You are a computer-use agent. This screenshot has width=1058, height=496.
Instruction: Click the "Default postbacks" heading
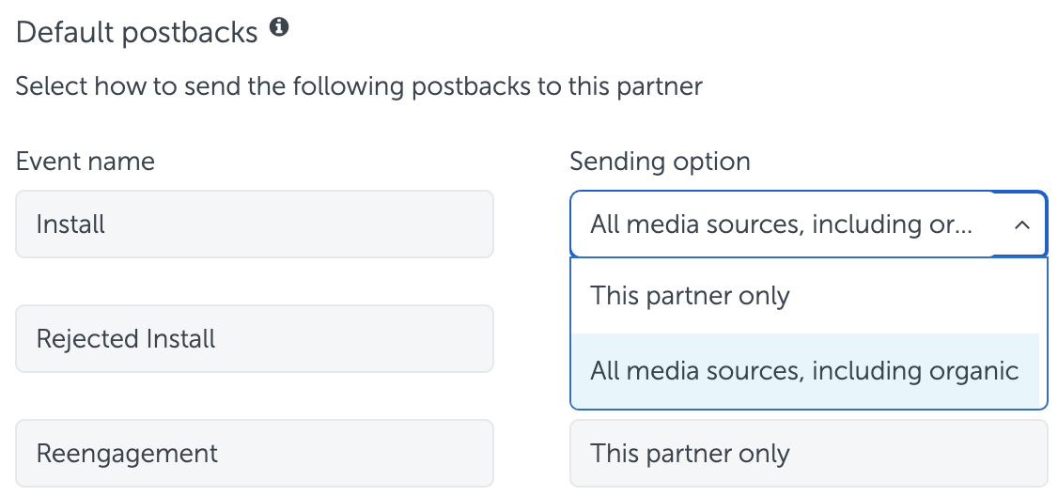[x=137, y=32]
